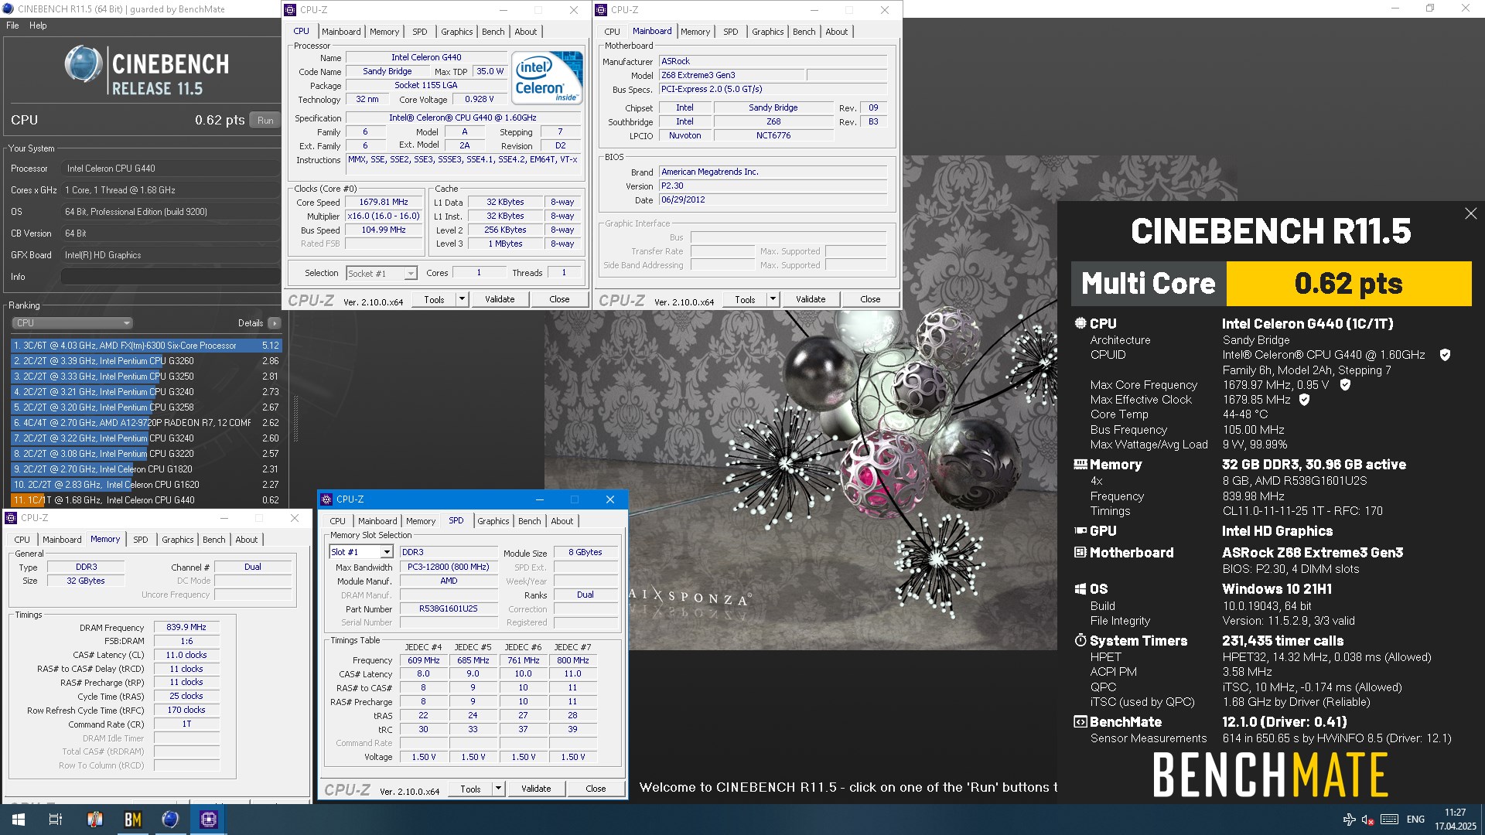This screenshot has height=835, width=1485.
Task: Open Tools dropdown arrow in Mainboard window
Action: [773, 299]
